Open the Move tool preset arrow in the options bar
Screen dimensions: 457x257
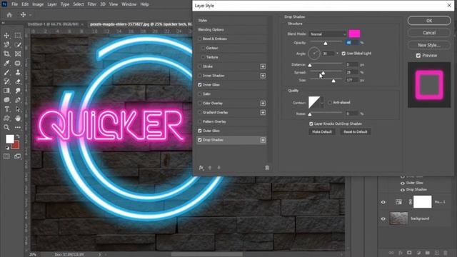(x=30, y=15)
